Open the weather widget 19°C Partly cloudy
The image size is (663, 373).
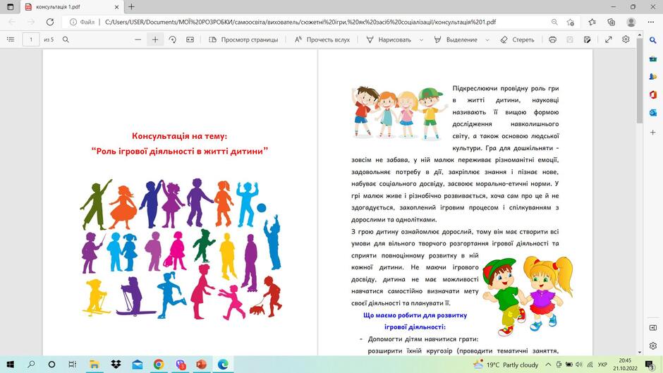(x=506, y=365)
